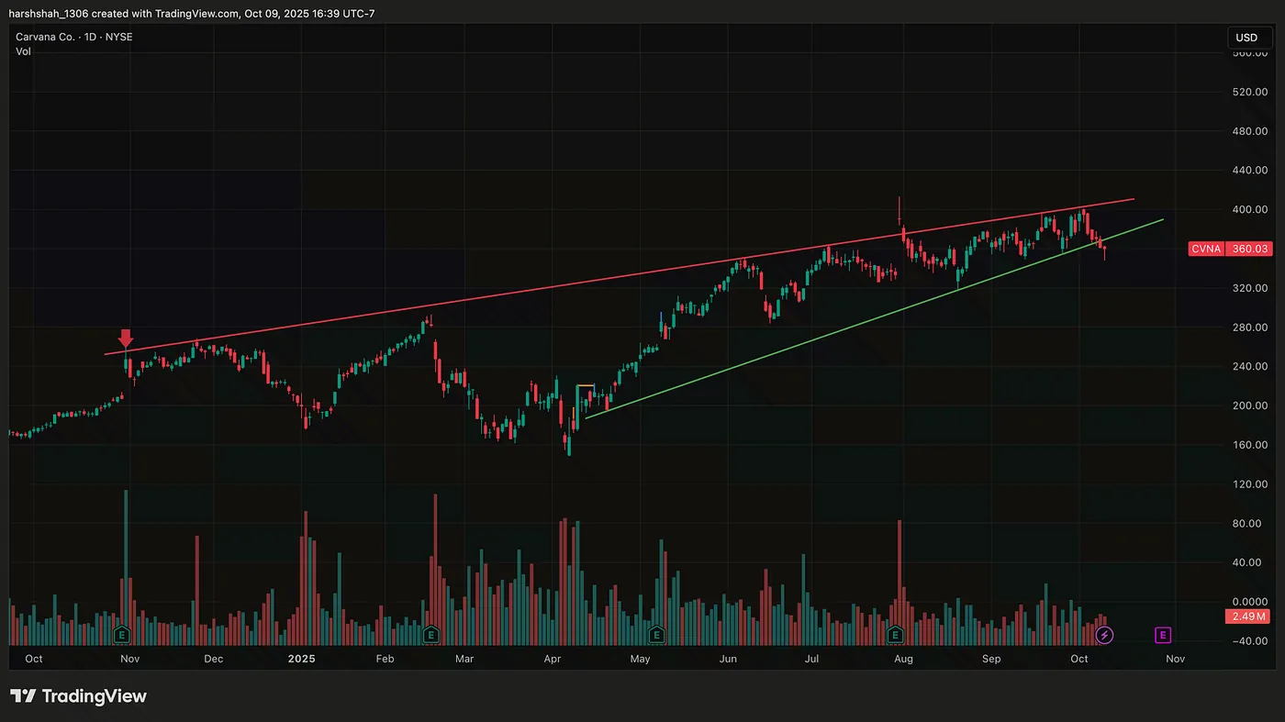Click the 120.00 price axis label
Image resolution: width=1285 pixels, height=722 pixels.
point(1250,484)
